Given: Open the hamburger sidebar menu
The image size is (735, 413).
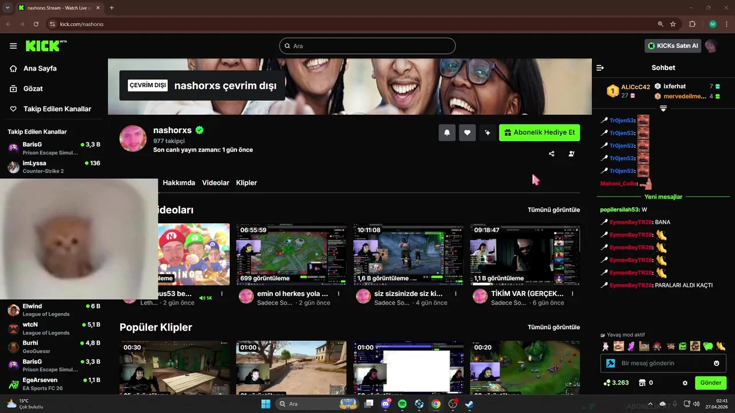Looking at the screenshot, I should [13, 46].
